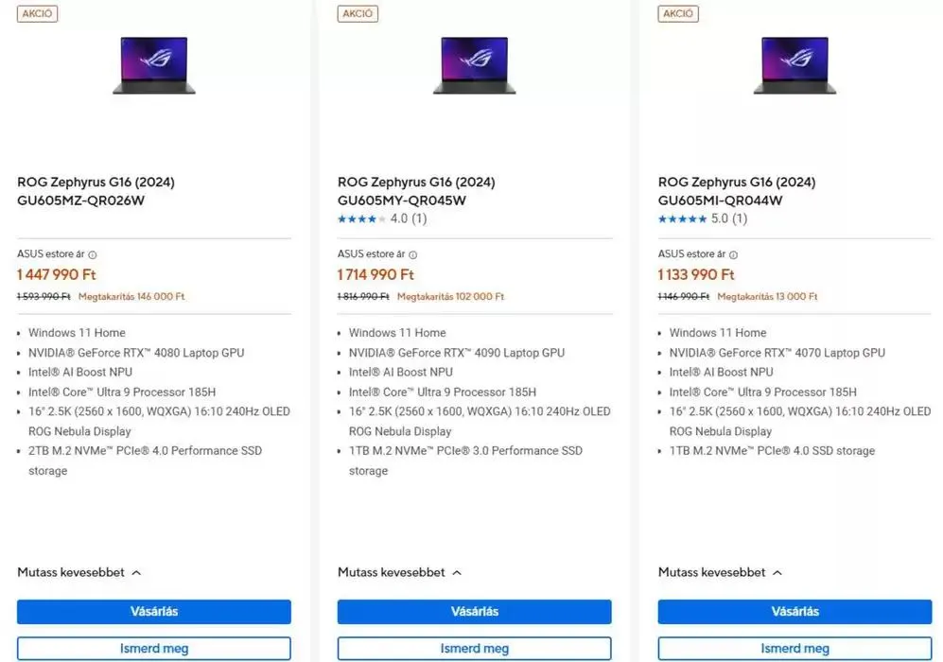Image resolution: width=943 pixels, height=662 pixels.
Task: Buy the RTX 4070 model via Vásárlás
Action: click(x=795, y=612)
